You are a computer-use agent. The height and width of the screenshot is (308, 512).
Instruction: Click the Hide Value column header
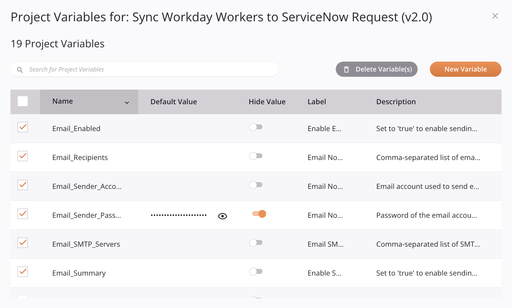click(x=267, y=102)
